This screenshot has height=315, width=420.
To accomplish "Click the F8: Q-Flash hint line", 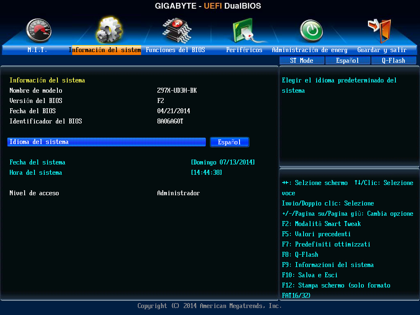I will tap(300, 254).
